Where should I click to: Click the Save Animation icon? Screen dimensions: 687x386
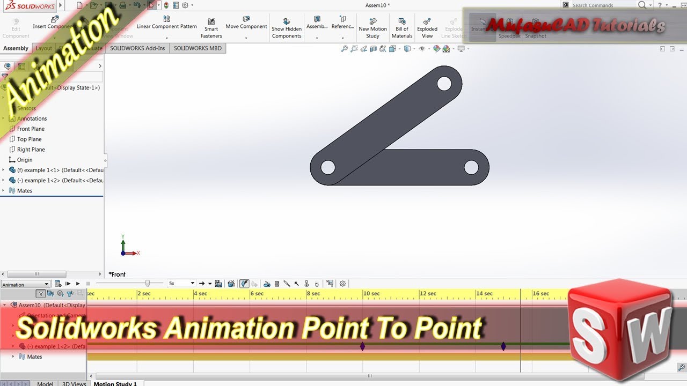click(218, 284)
